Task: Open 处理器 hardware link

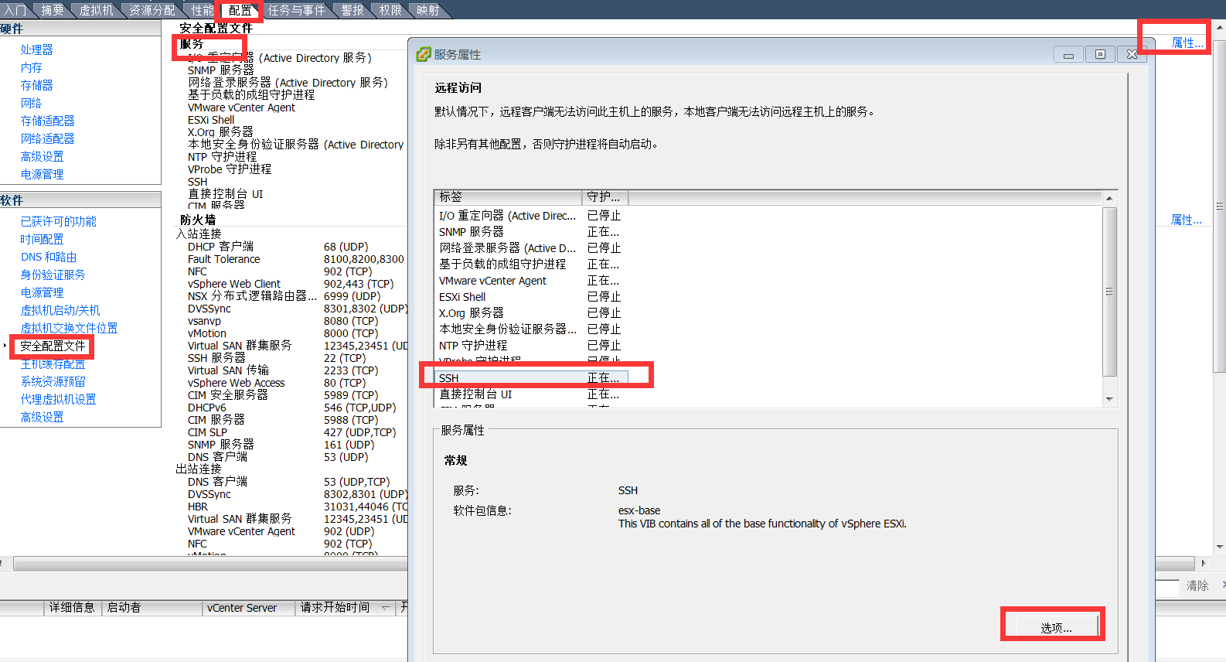Action: pyautogui.click(x=37, y=49)
